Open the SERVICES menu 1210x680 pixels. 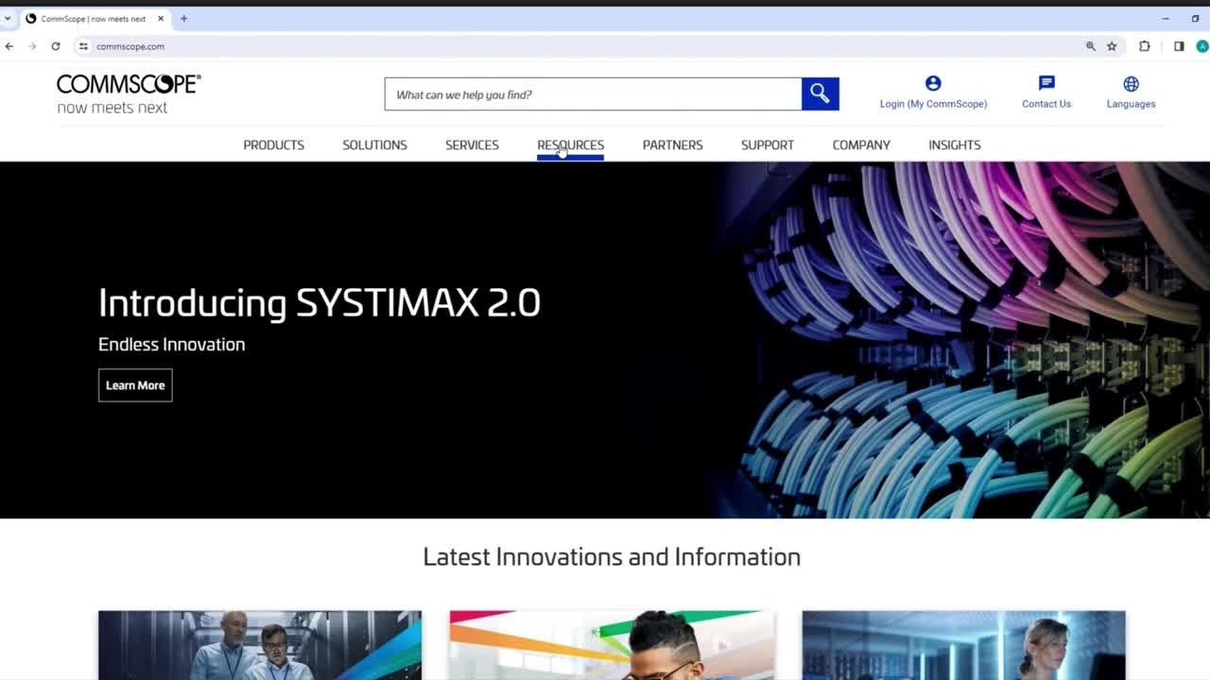point(472,144)
